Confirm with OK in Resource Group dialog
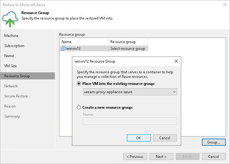Screen dimensions: 230x164 138,138
